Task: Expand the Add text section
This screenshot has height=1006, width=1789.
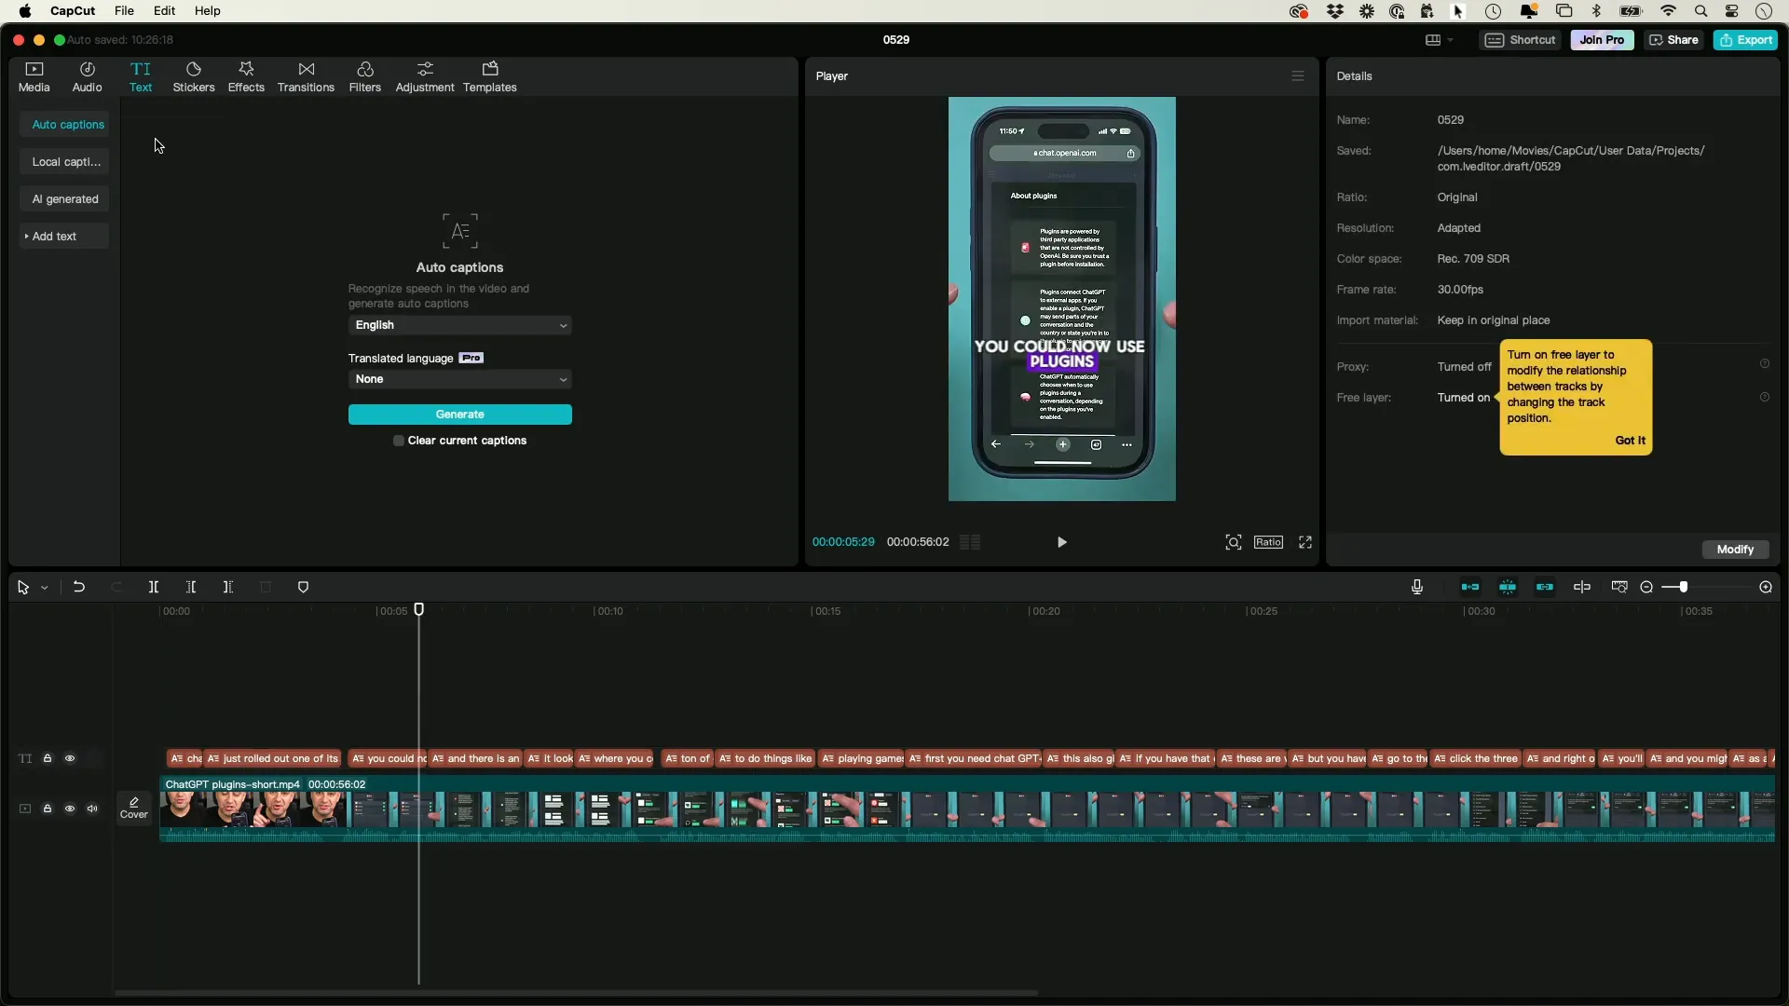Action: point(65,237)
